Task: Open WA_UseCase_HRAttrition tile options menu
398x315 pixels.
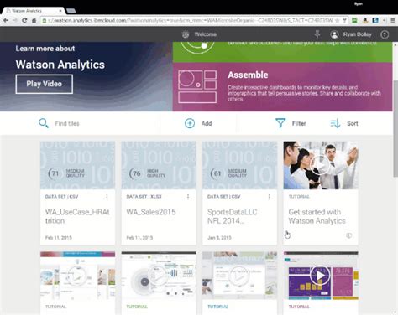Action: 107,197
